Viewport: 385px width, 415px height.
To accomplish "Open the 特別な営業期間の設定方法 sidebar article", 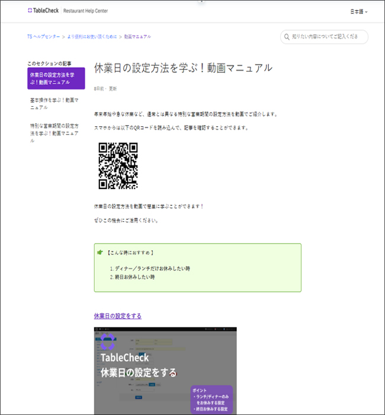I will click(x=54, y=133).
